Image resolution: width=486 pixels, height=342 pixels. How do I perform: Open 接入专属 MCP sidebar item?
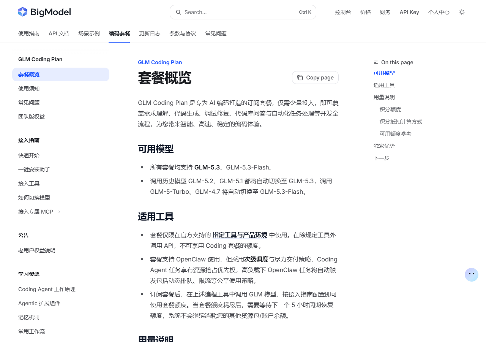click(61, 212)
